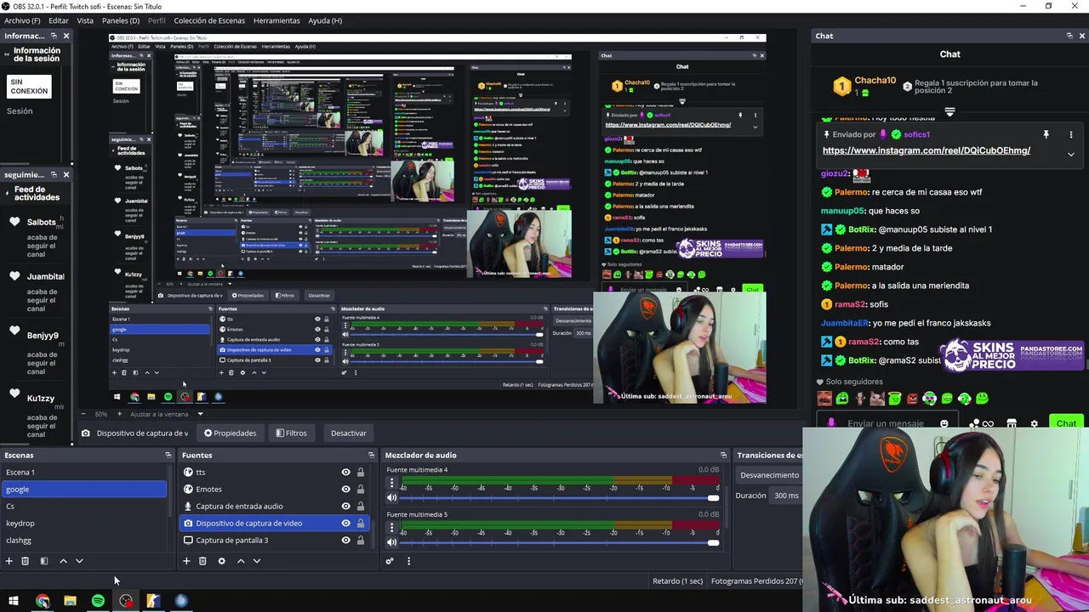Toggle visibility of Captura de entrada audio
The height and width of the screenshot is (612, 1089).
345,506
